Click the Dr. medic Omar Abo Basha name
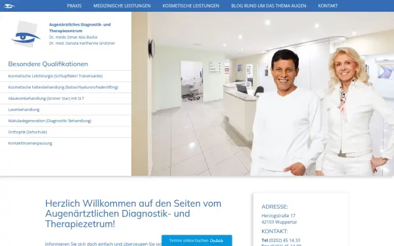The width and height of the screenshot is (394, 246). point(73,37)
